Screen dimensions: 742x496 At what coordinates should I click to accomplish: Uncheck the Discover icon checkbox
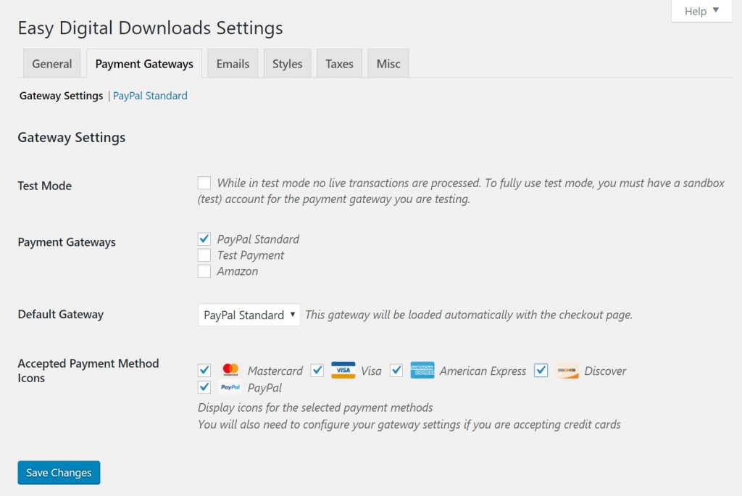point(541,370)
